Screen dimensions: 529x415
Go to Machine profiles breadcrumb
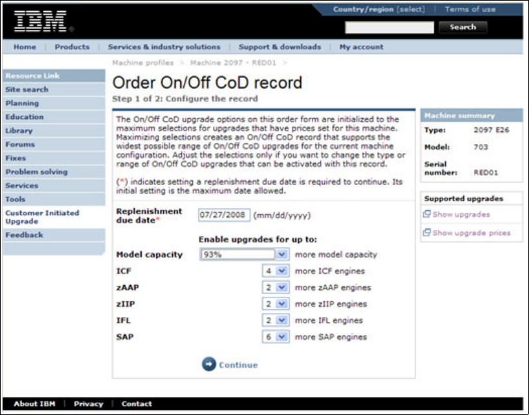pyautogui.click(x=143, y=63)
